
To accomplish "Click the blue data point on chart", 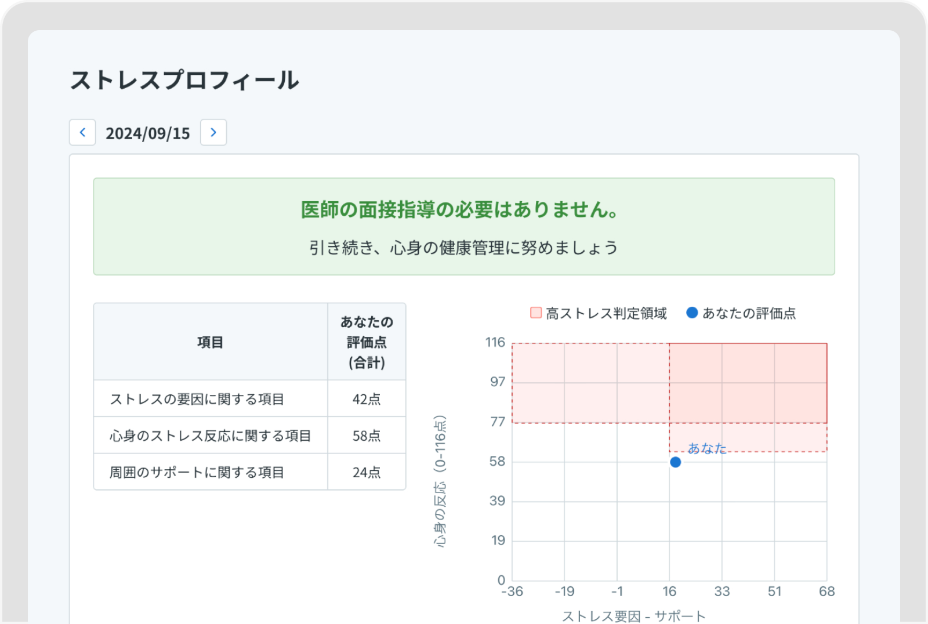I will [x=675, y=462].
